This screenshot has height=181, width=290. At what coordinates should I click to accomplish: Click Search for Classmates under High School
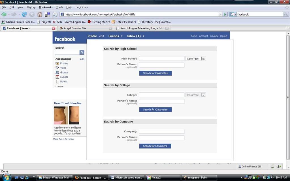[155, 73]
